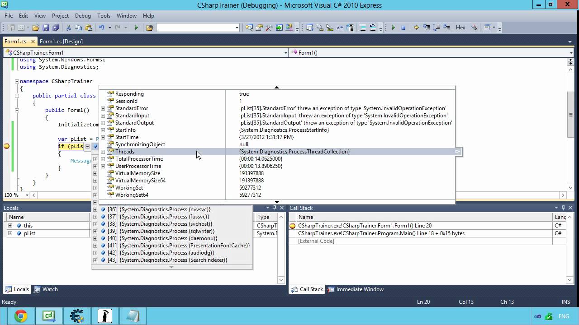The width and height of the screenshot is (579, 325).
Task: Stop debugging with the blue square icon
Action: click(x=403, y=28)
